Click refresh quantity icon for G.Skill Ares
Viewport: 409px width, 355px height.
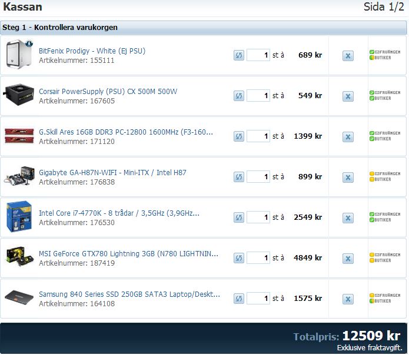(x=239, y=136)
